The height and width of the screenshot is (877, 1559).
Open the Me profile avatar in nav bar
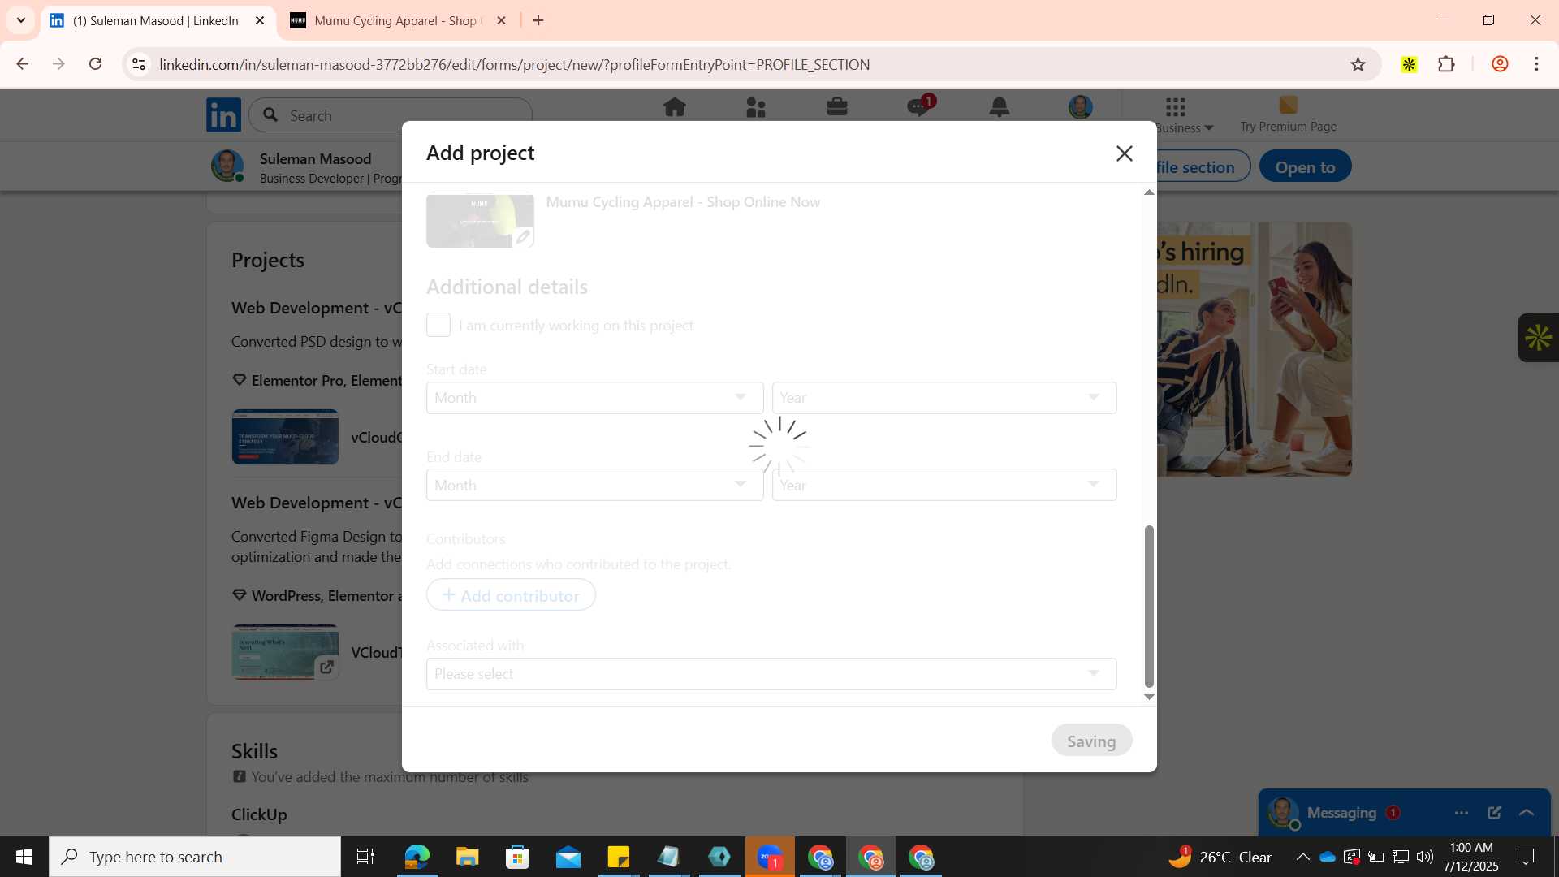[1080, 107]
